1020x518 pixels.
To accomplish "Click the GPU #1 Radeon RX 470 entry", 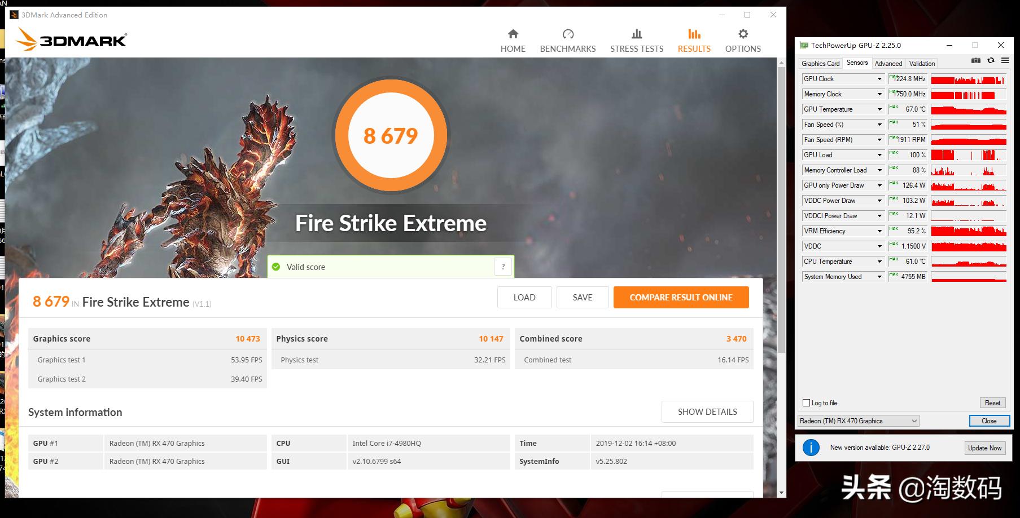I will [157, 443].
